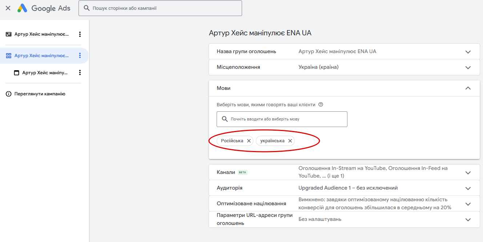Click the Російська chip label

[x=232, y=141]
